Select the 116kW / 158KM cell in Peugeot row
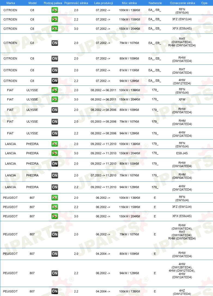The height and width of the screenshot is (296, 213). (x=129, y=207)
